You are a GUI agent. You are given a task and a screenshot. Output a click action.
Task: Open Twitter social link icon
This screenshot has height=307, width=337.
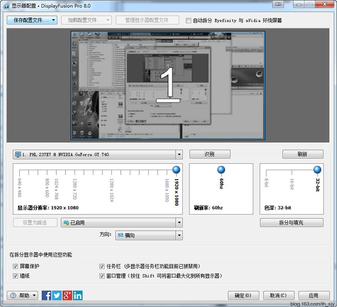click(x=57, y=296)
